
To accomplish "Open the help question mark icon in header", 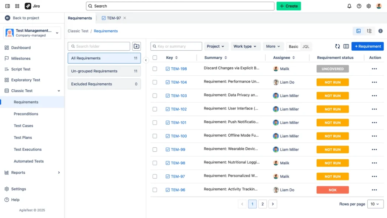I will [359, 6].
